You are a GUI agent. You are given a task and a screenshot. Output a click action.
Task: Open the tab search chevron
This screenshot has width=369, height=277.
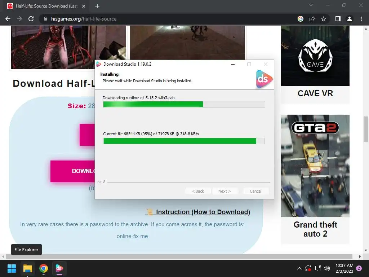pos(311,5)
